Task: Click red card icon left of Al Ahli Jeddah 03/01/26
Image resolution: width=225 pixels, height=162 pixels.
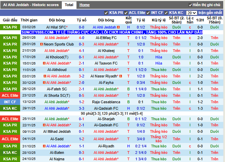Action: pos(45,76)
